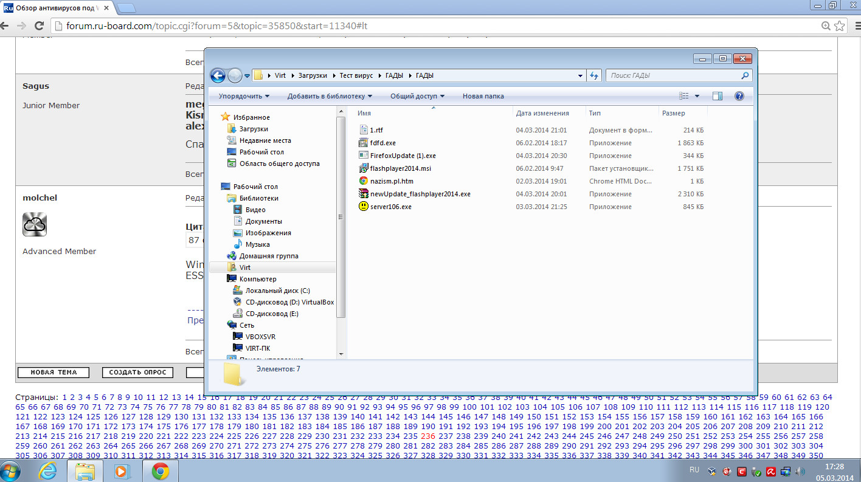The width and height of the screenshot is (861, 482).
Task: Click Добавить в библиотеку menu
Action: (x=330, y=96)
